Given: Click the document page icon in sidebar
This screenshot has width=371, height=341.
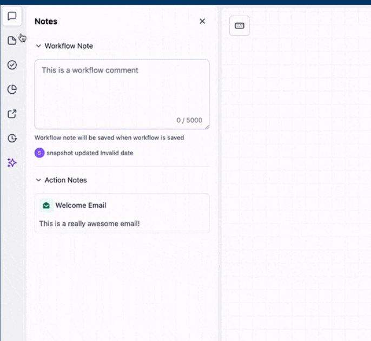Looking at the screenshot, I should click(x=12, y=41).
